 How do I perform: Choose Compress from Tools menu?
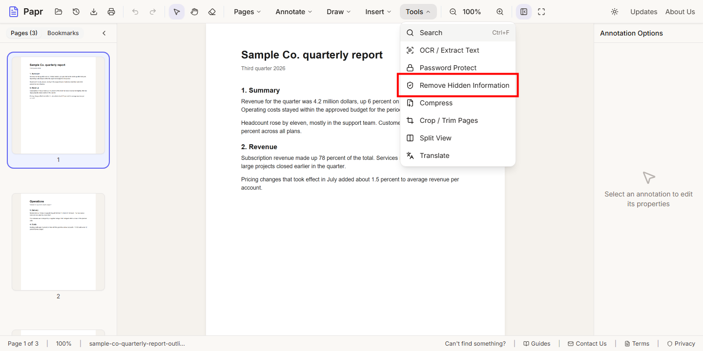pyautogui.click(x=458, y=103)
